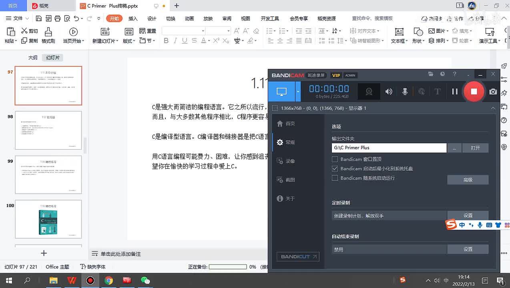Click the Cut (剪切) button
Screen dimensions: 510x288
tap(30, 31)
